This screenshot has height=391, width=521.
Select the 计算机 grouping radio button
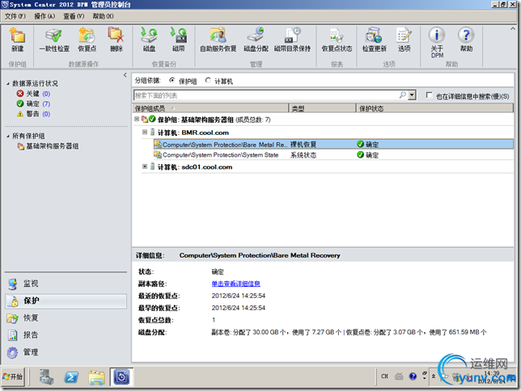point(208,80)
